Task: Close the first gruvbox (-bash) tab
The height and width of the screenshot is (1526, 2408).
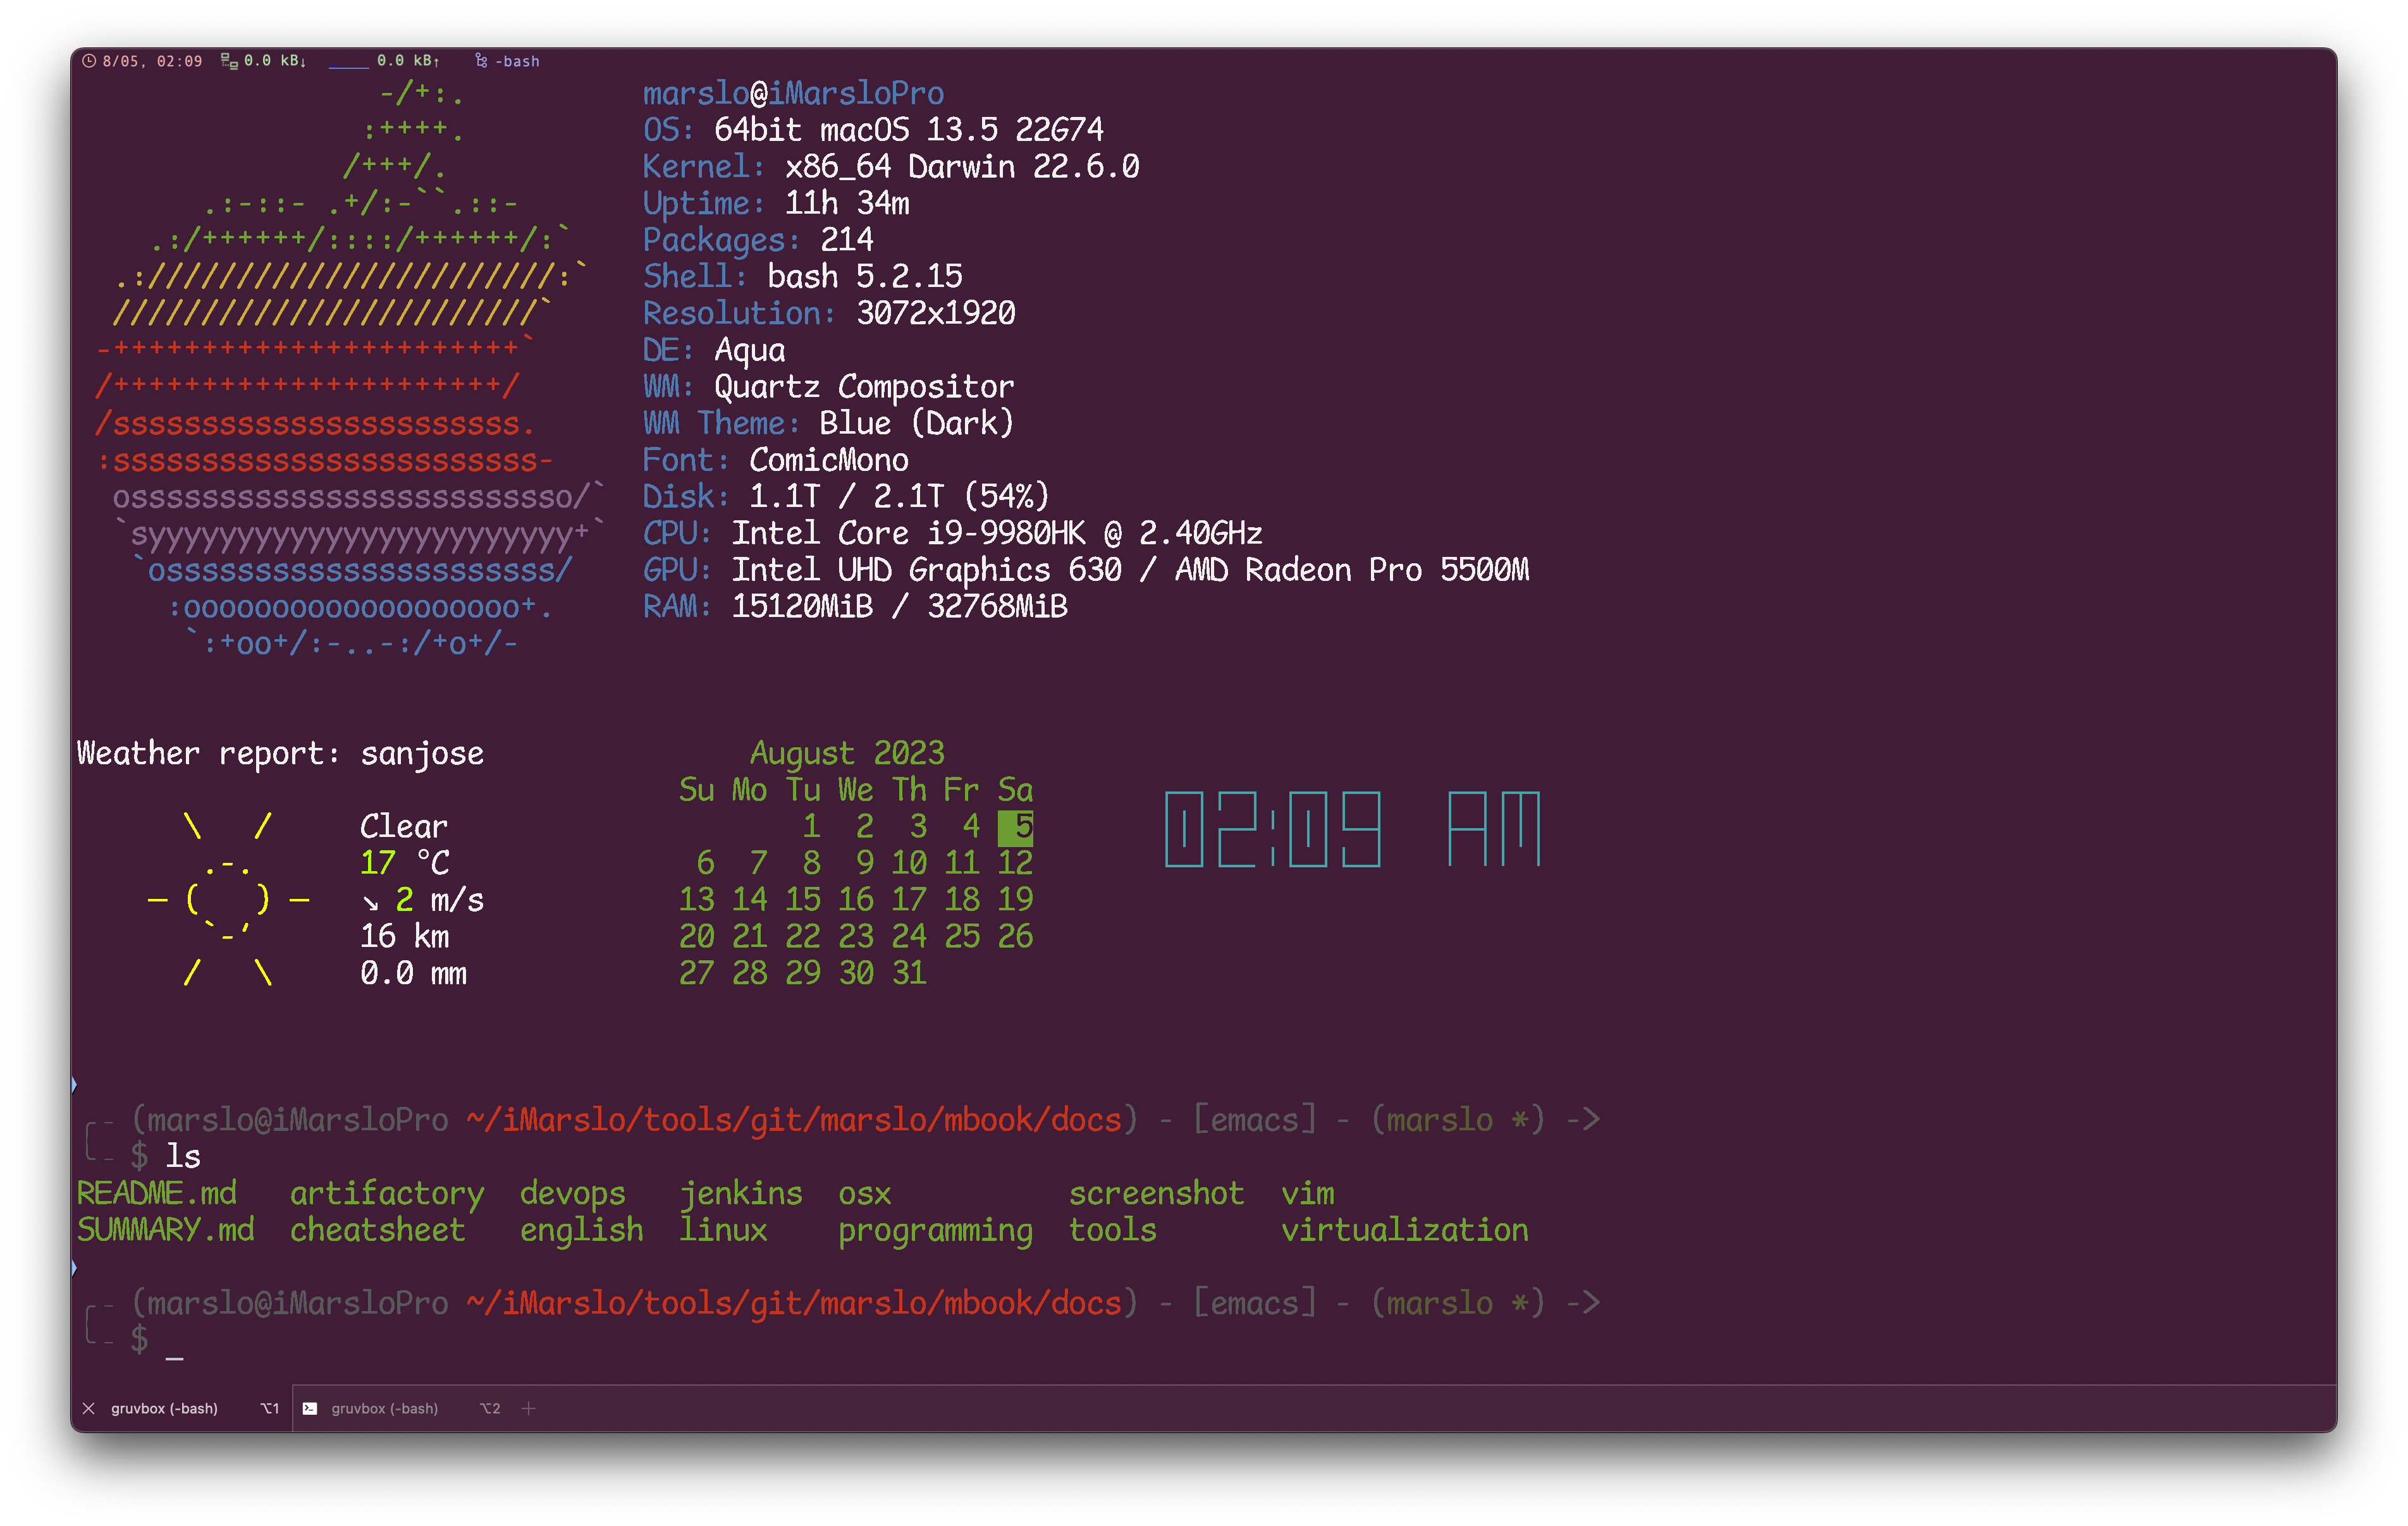Action: (88, 1408)
